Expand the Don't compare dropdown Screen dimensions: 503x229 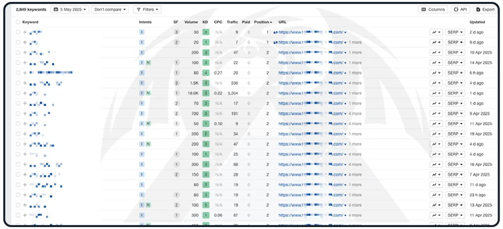(x=110, y=9)
